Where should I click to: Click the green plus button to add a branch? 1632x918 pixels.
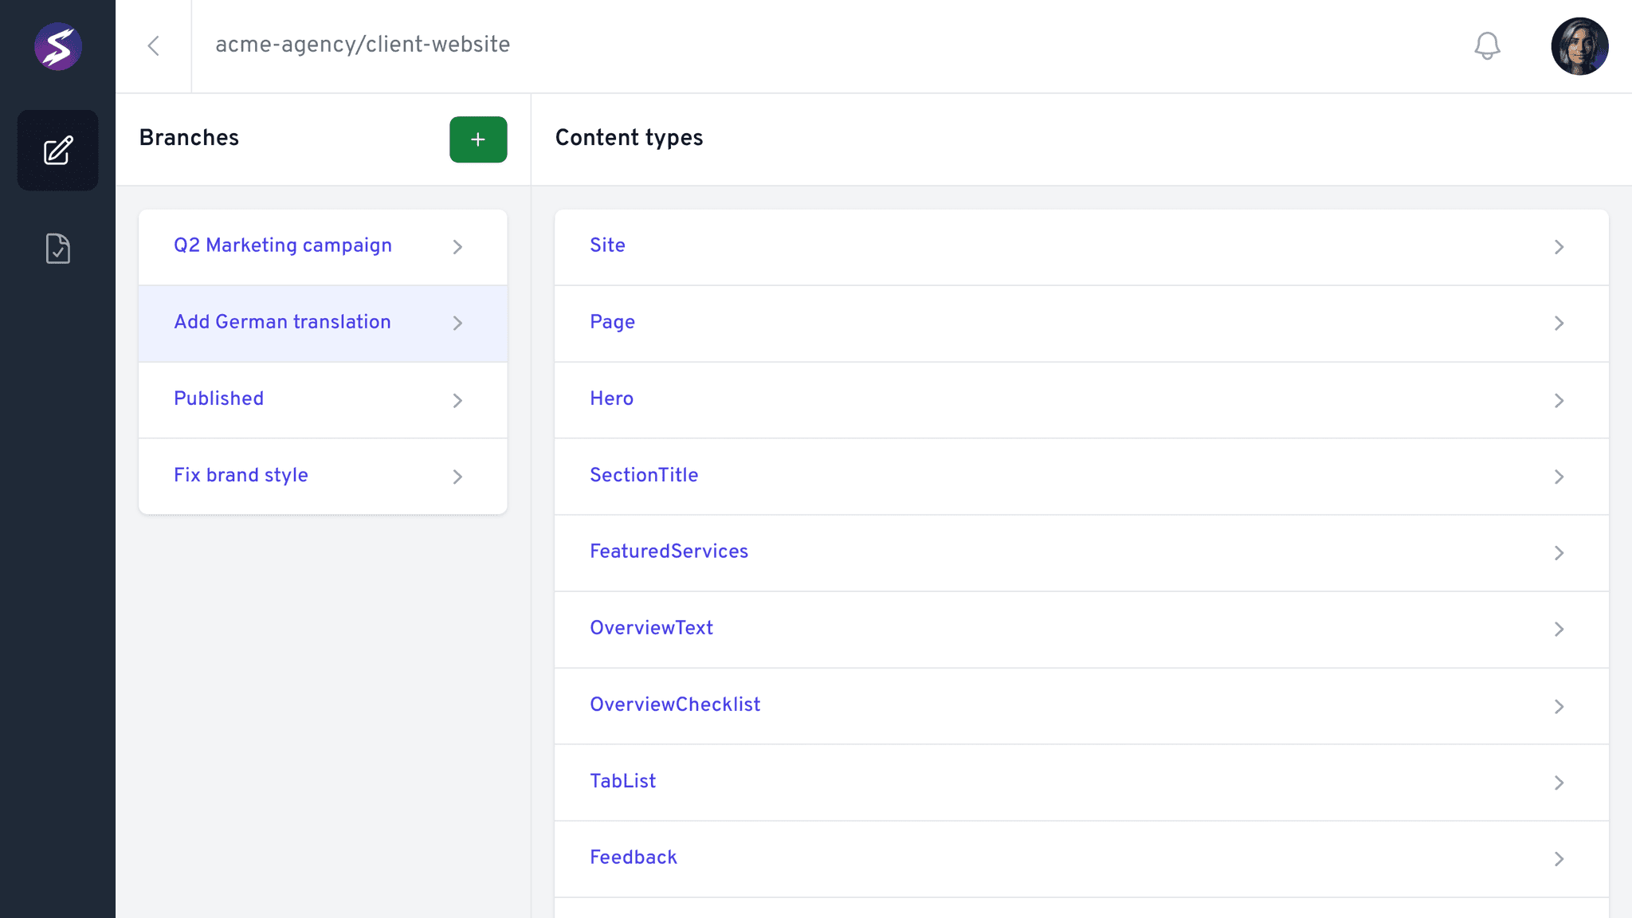click(x=478, y=139)
